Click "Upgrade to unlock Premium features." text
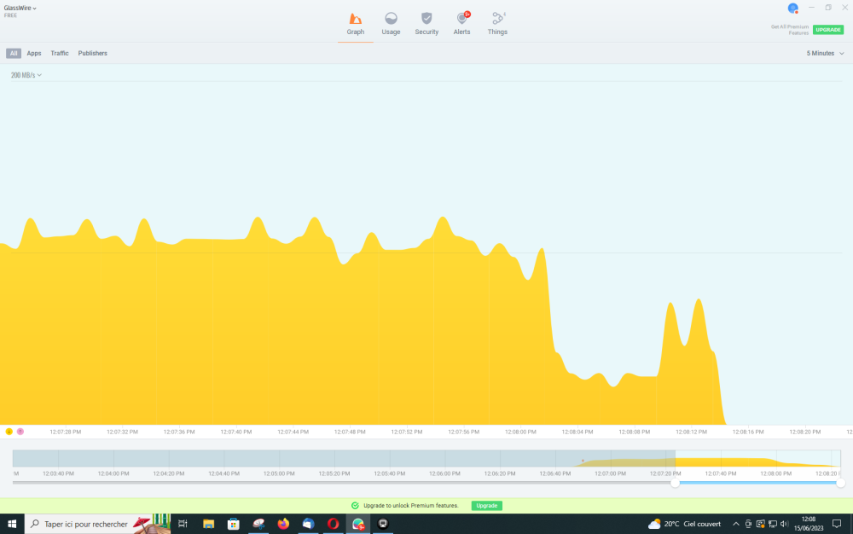Image resolution: width=853 pixels, height=534 pixels. pyautogui.click(x=411, y=506)
